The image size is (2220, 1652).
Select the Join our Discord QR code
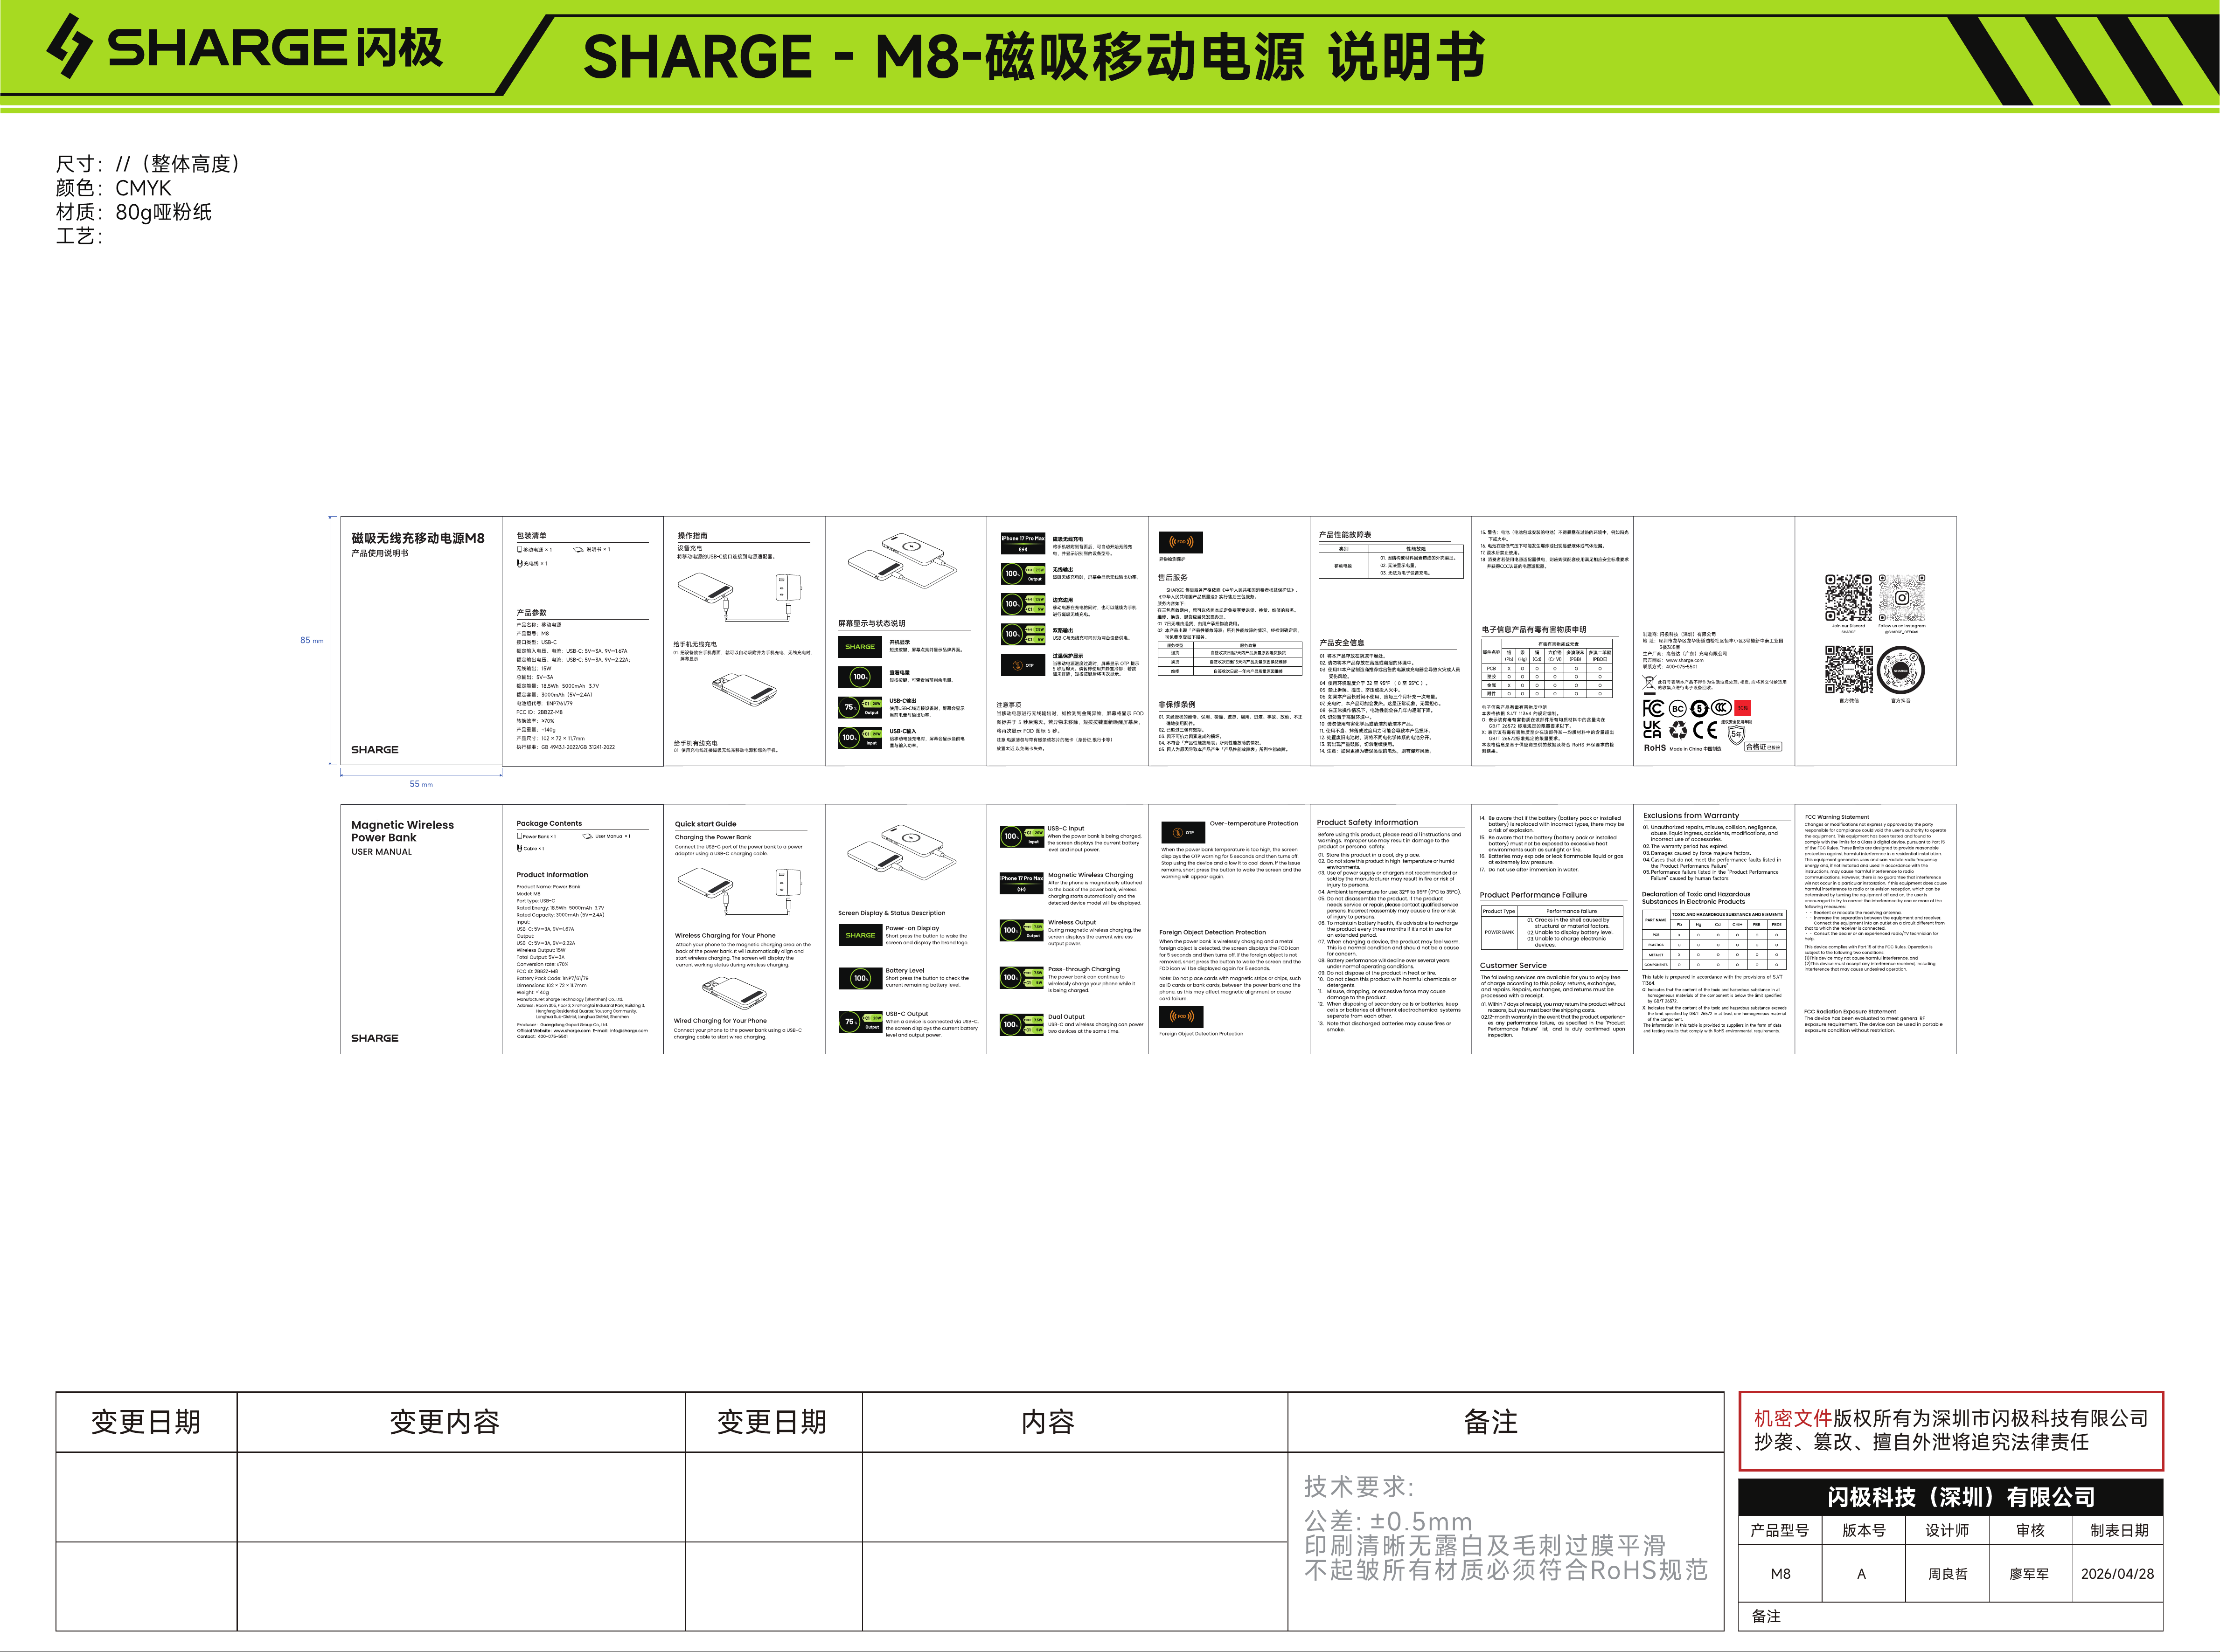pos(1848,598)
